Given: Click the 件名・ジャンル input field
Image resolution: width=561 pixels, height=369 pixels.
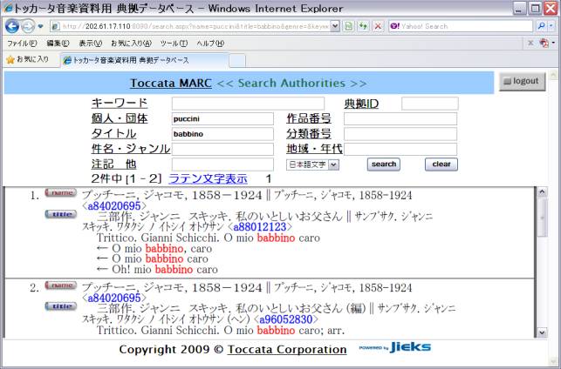Looking at the screenshot, I should (222, 149).
